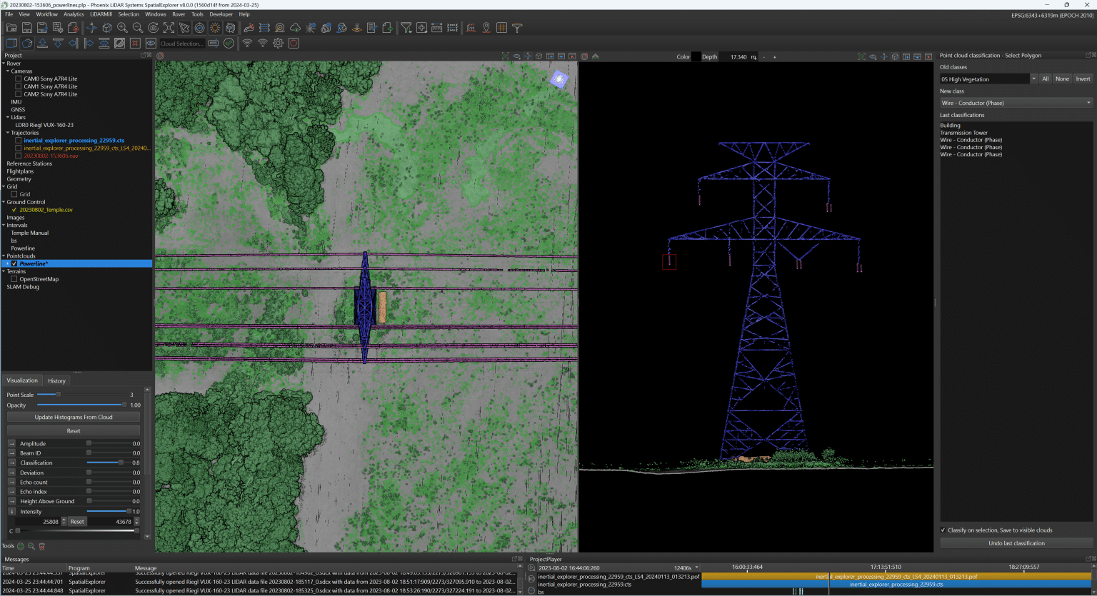This screenshot has height=596, width=1097.
Task: Click the funnel filter icon in the toolbar
Action: tap(406, 27)
